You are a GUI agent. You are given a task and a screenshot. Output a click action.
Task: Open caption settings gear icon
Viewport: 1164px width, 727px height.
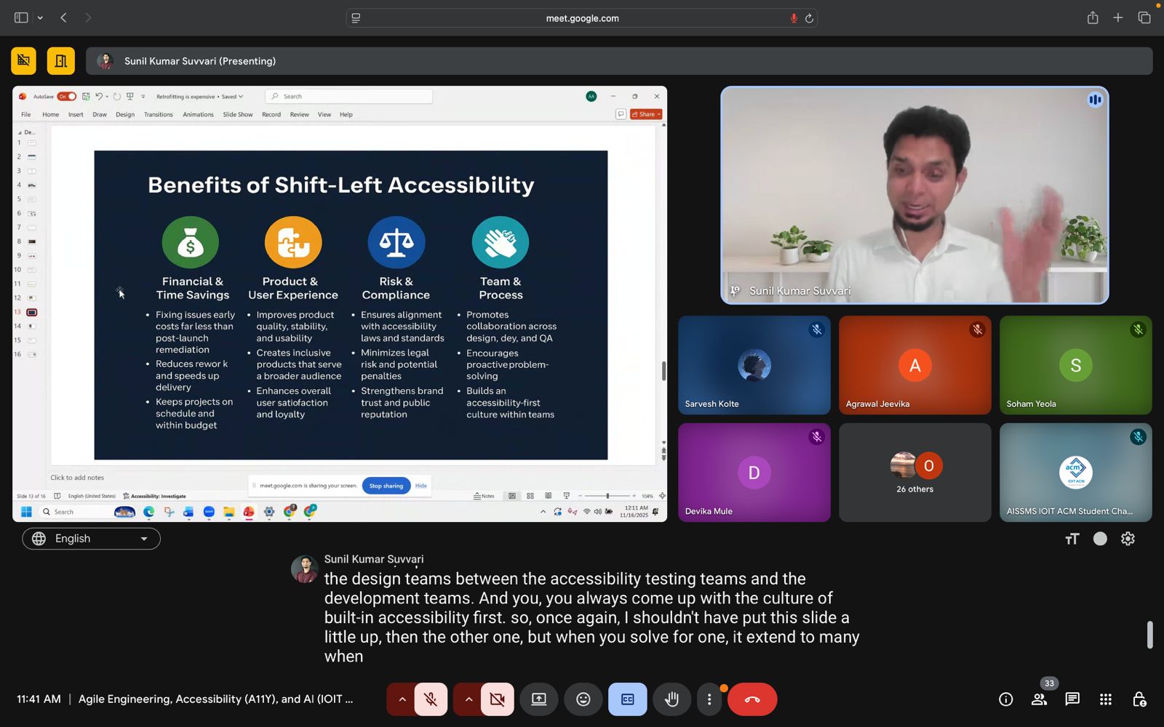point(1128,539)
